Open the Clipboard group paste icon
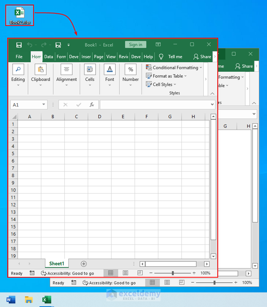267x307 pixels. pyautogui.click(x=40, y=69)
